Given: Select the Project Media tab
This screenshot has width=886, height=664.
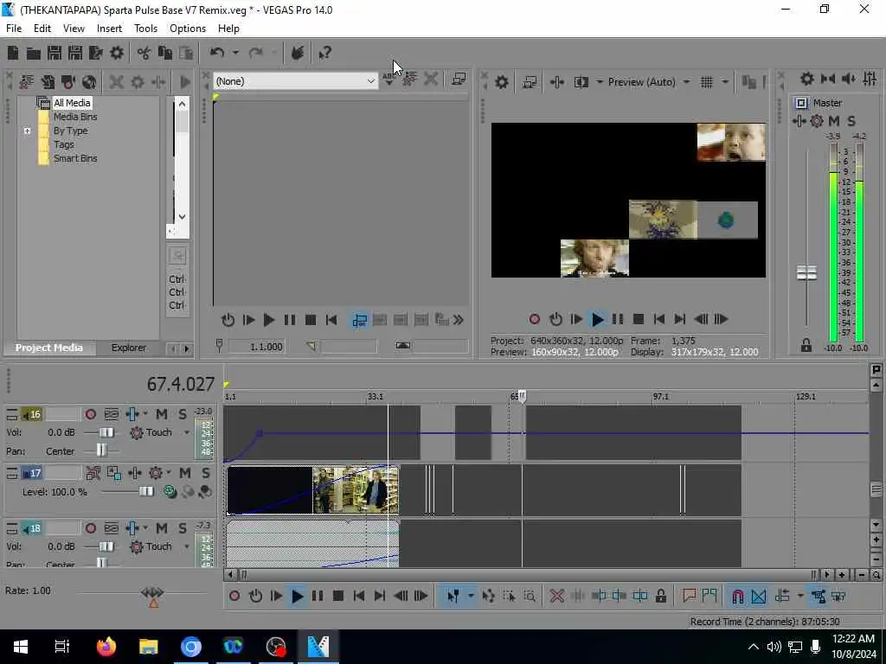Looking at the screenshot, I should click(x=49, y=348).
